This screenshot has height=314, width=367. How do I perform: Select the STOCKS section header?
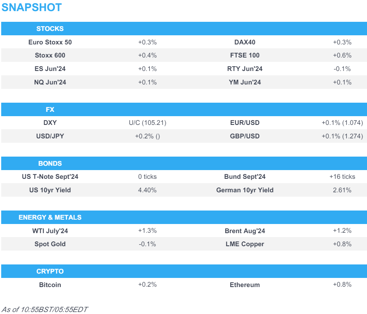coord(50,29)
